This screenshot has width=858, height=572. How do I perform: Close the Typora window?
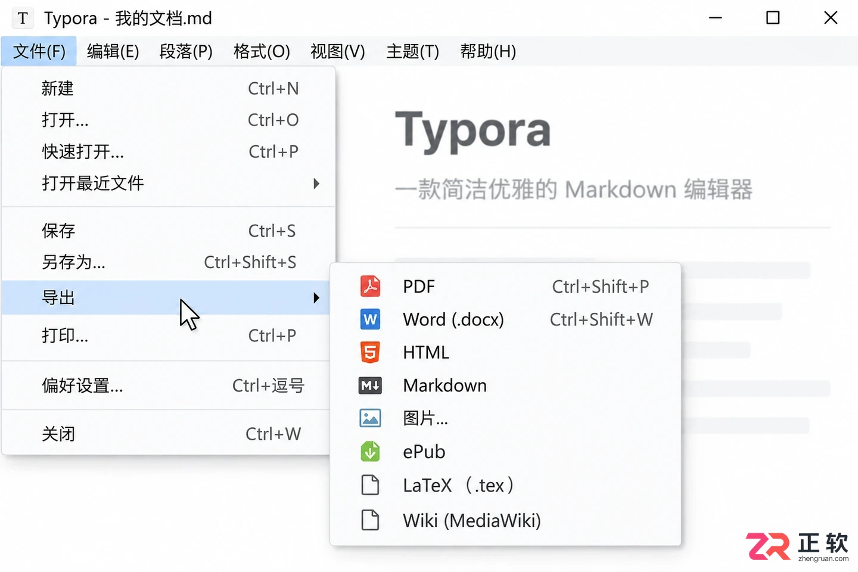[831, 18]
